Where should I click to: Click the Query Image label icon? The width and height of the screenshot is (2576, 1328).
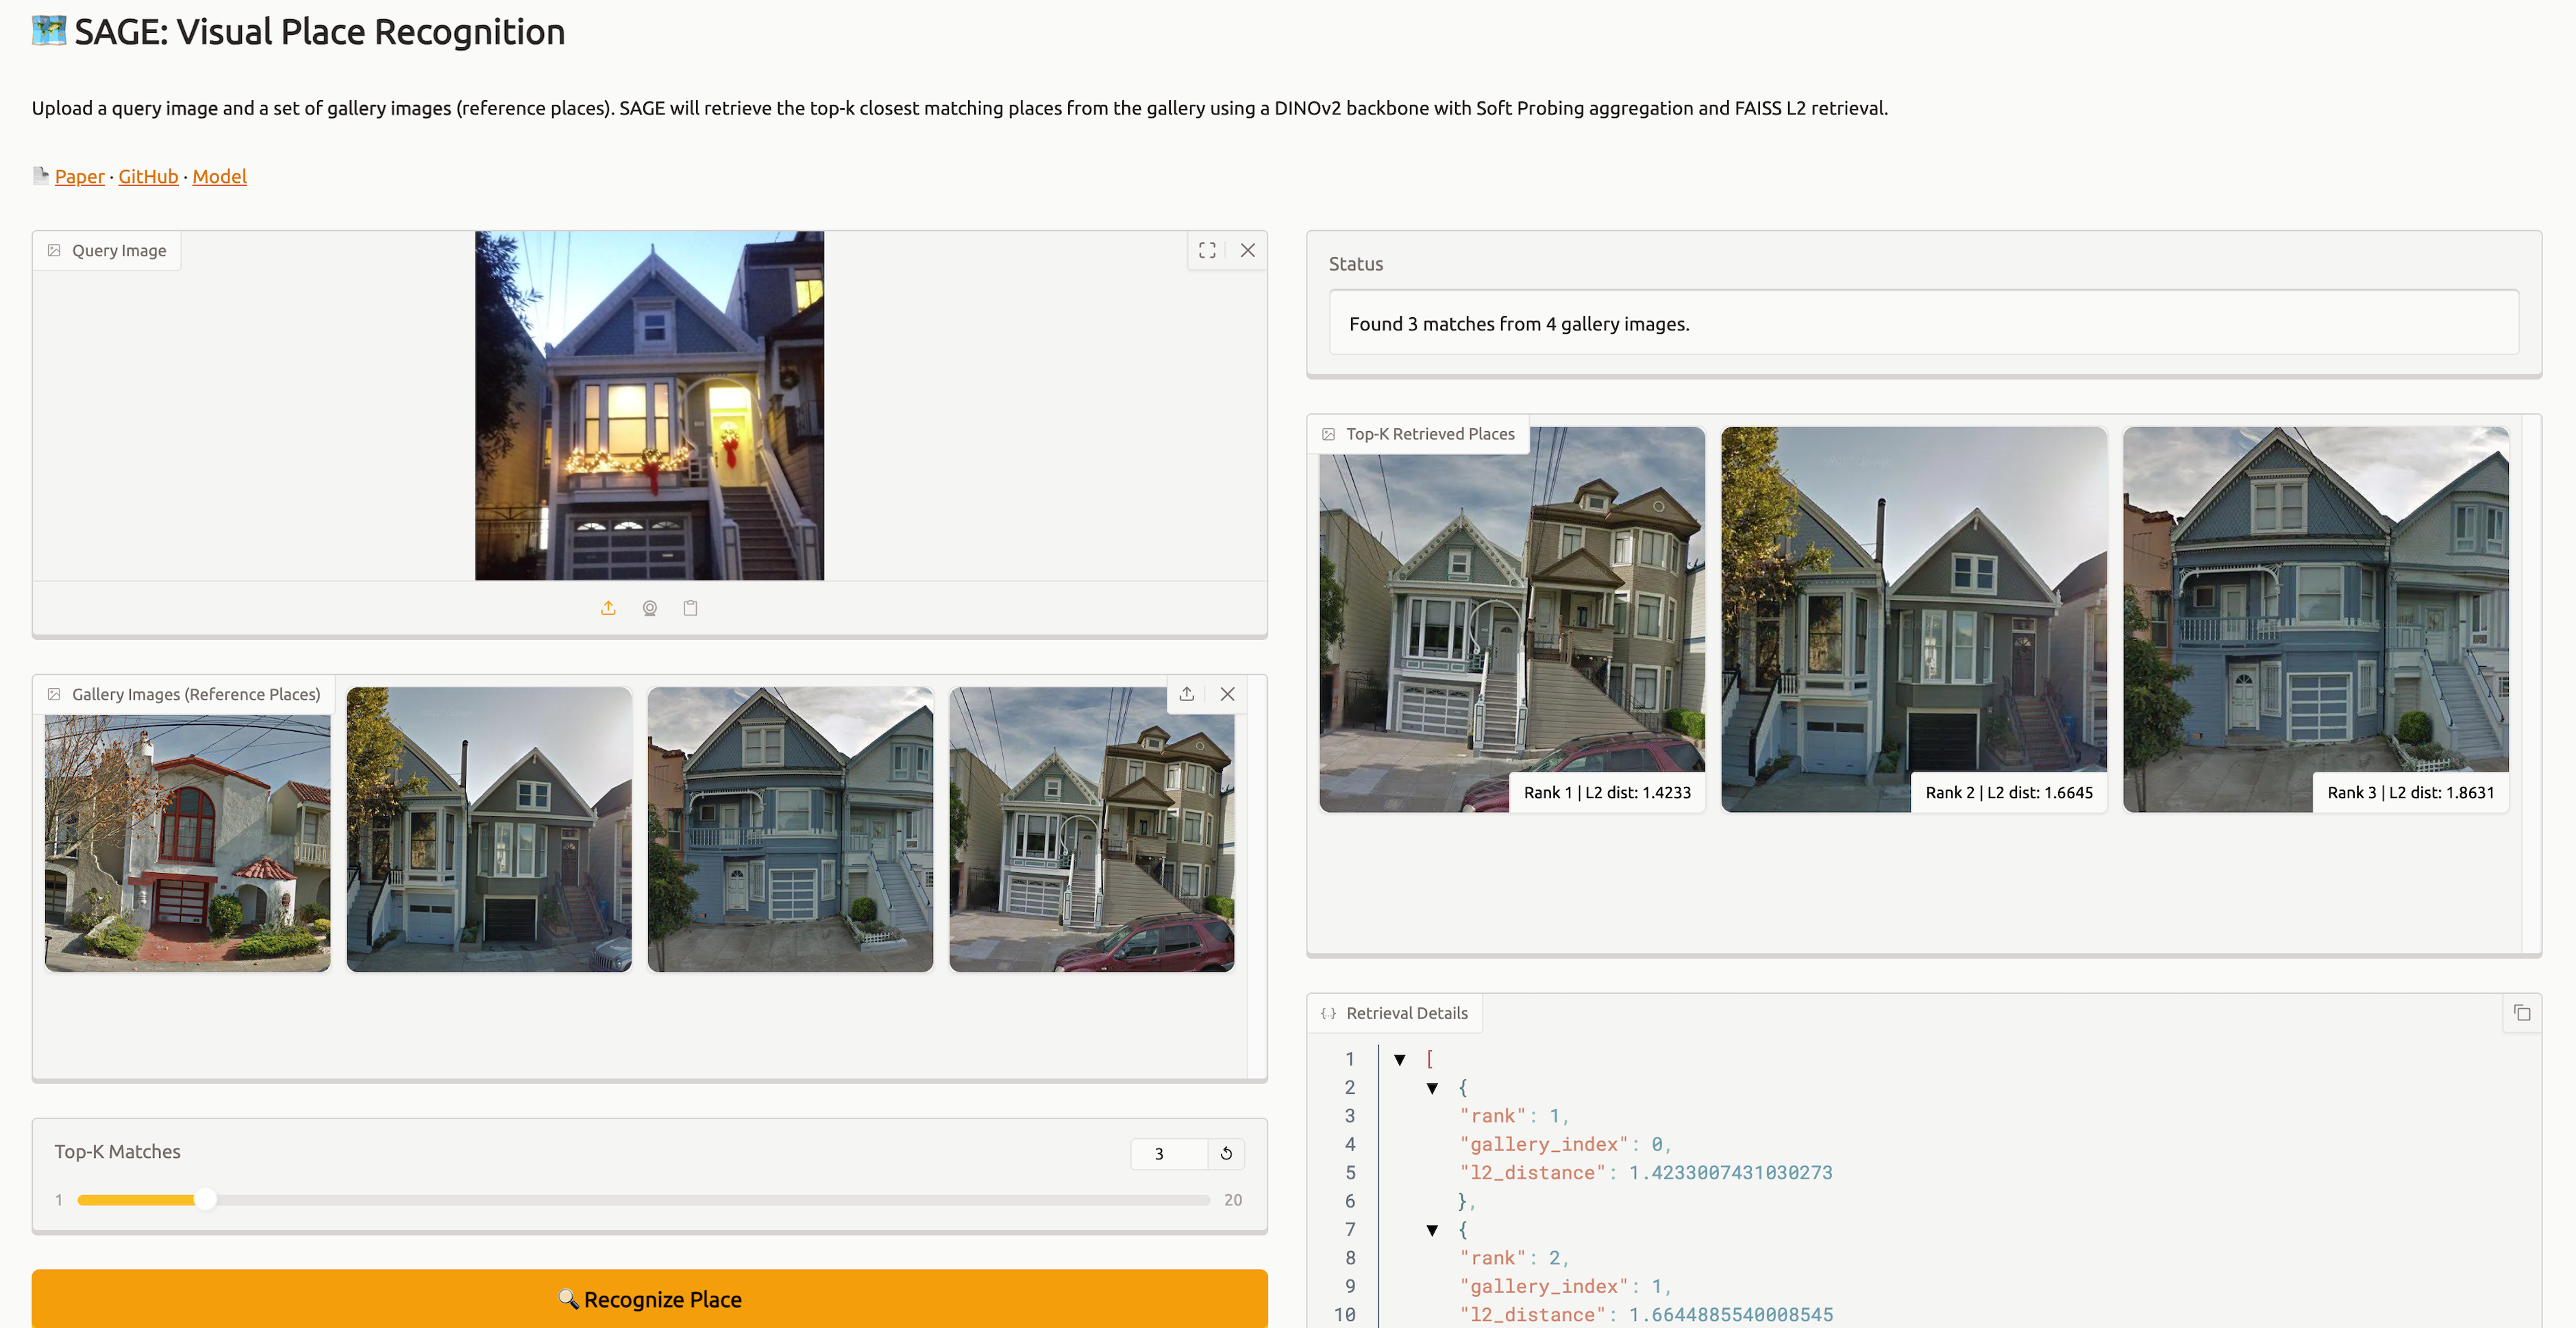click(54, 251)
